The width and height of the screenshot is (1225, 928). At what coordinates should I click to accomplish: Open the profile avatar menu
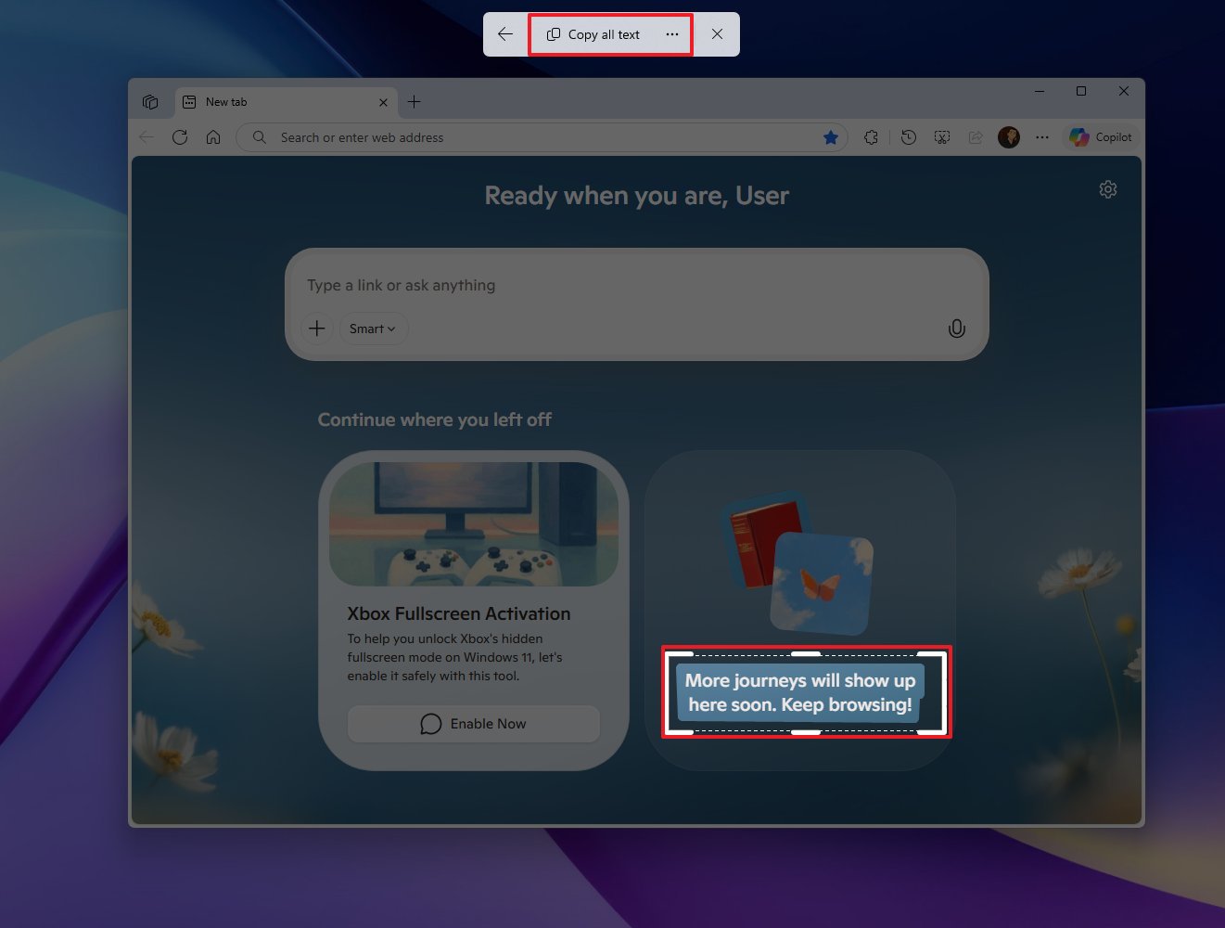(1008, 136)
